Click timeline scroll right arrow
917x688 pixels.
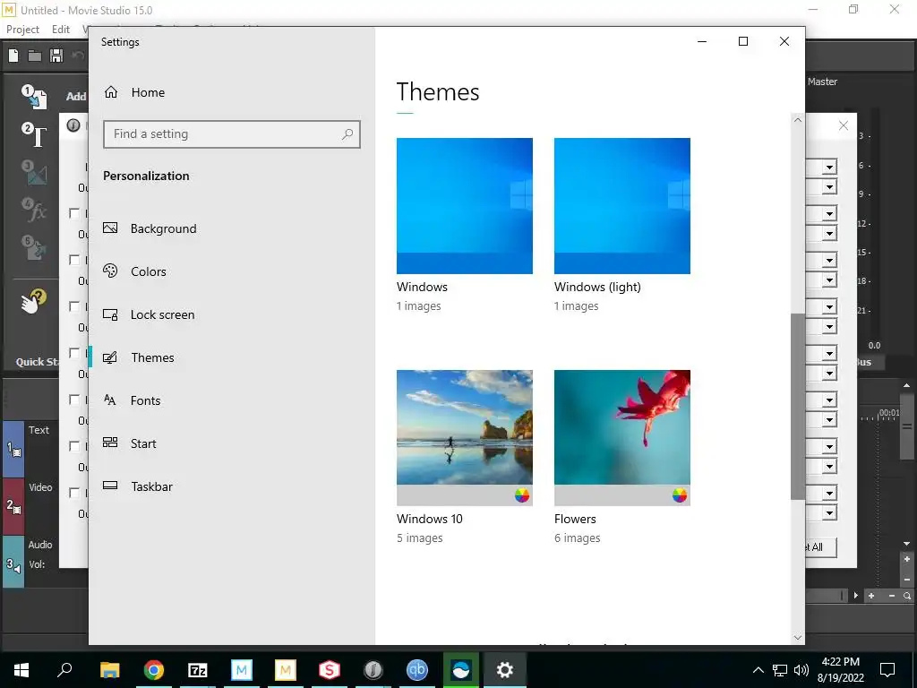[x=855, y=596]
